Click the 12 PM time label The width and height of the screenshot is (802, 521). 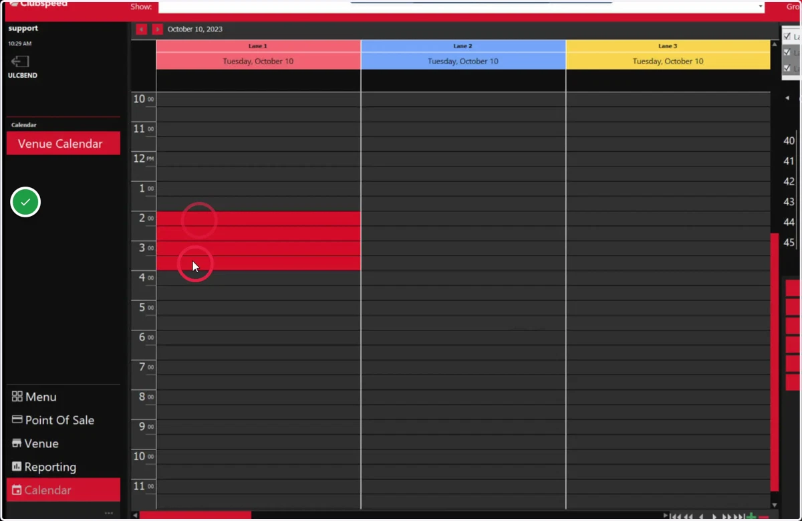(144, 159)
